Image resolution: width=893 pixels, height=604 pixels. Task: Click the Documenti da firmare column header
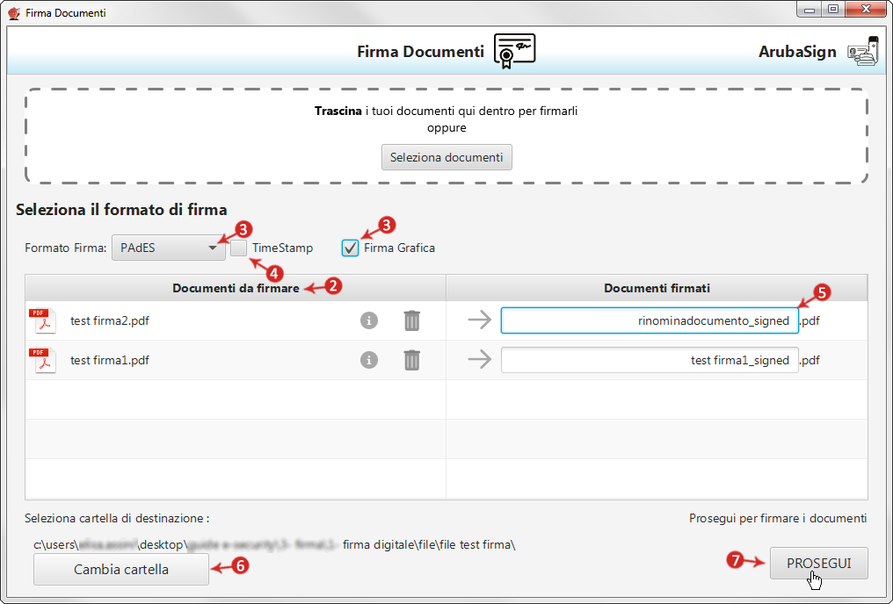tap(236, 288)
